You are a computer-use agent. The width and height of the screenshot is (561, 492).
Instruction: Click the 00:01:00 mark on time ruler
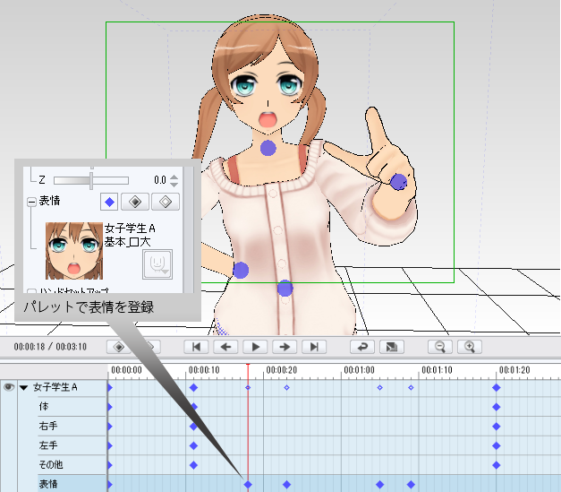(359, 370)
